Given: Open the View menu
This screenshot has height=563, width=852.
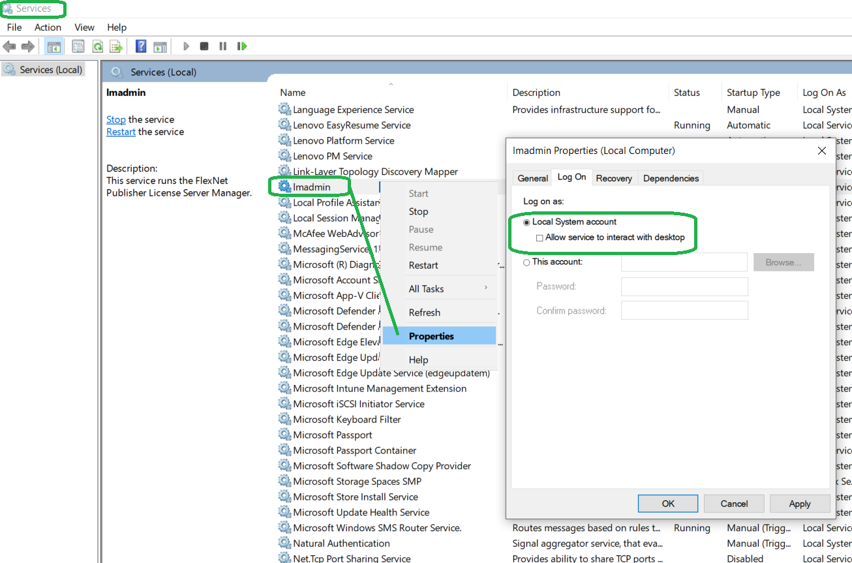Looking at the screenshot, I should tap(84, 27).
